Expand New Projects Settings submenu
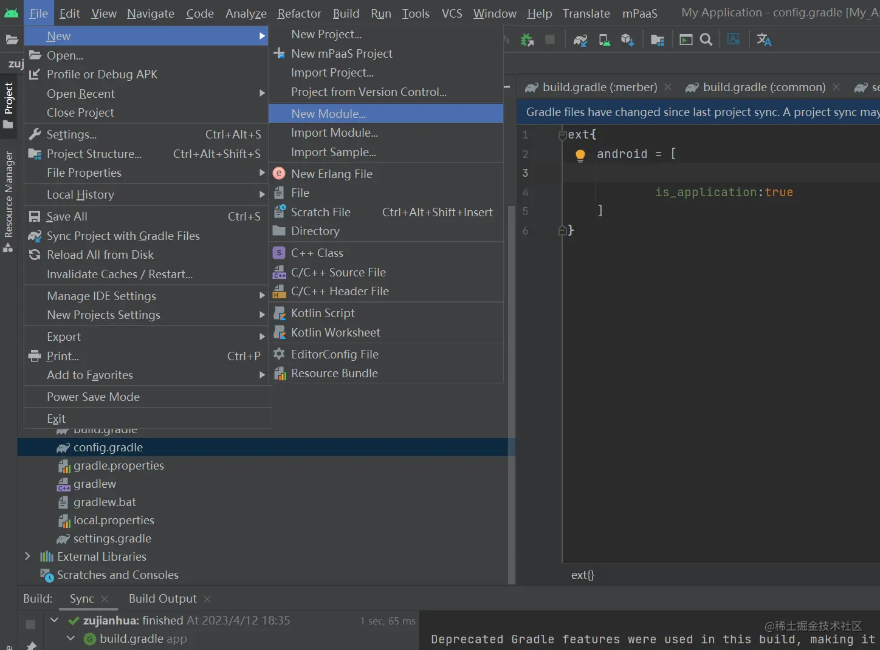The height and width of the screenshot is (650, 880). pyautogui.click(x=262, y=315)
